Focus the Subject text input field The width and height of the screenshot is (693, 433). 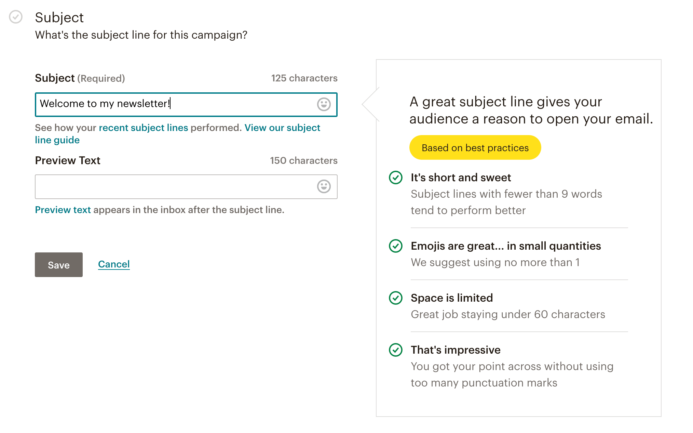tap(174, 104)
